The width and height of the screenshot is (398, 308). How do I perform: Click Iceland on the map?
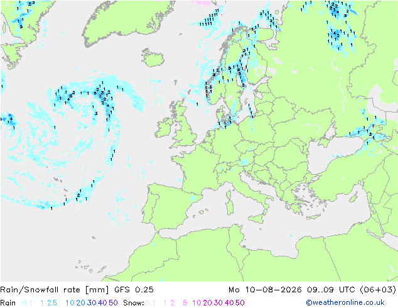click(153, 58)
